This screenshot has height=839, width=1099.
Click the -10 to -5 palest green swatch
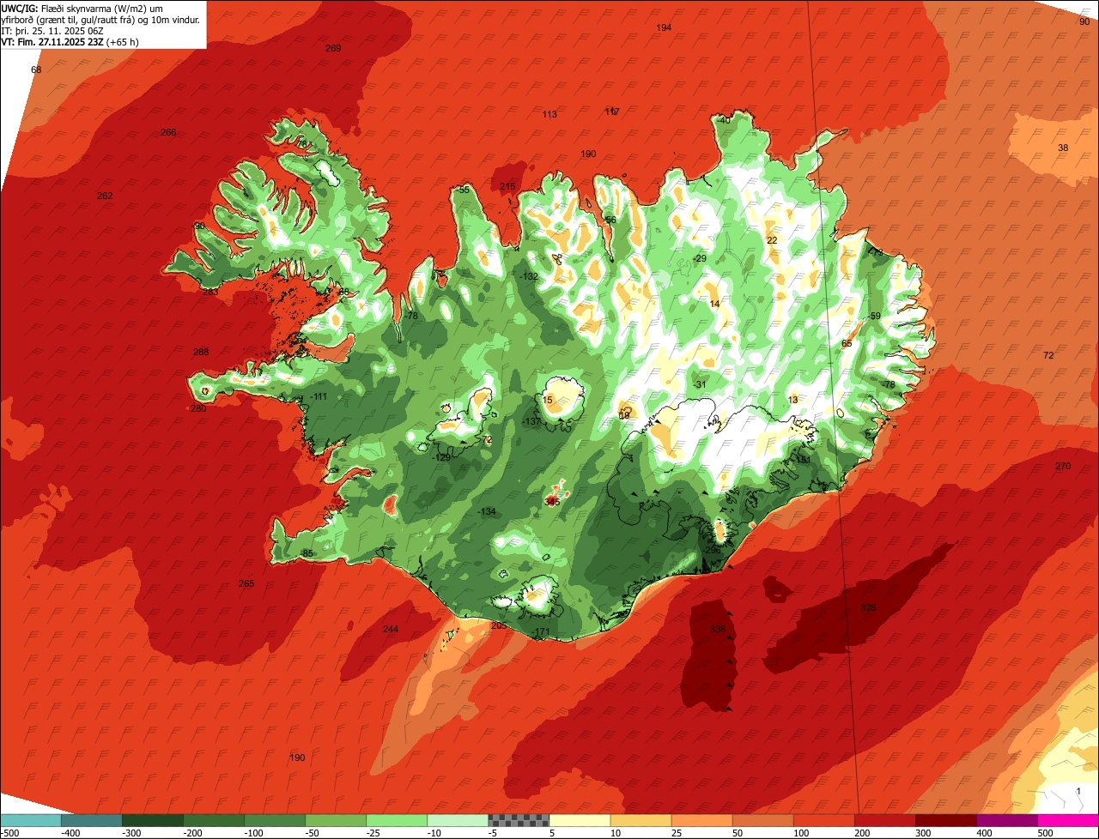click(458, 820)
